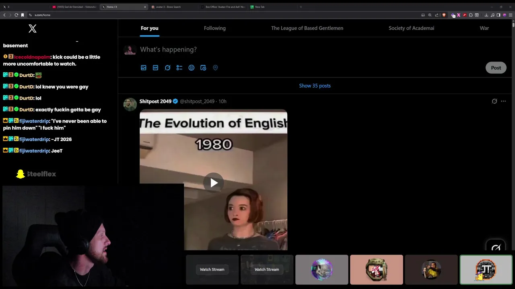Open the browser extensions puzzle icon

pyautogui.click(x=471, y=15)
